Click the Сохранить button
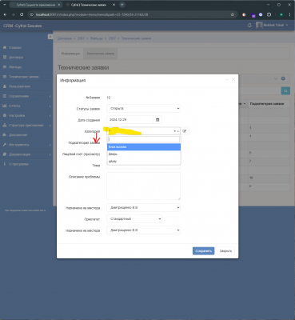The image size is (295, 320). pyautogui.click(x=203, y=251)
